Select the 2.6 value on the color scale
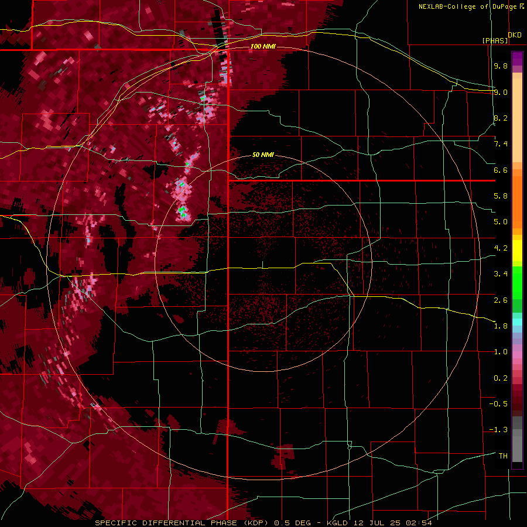The height and width of the screenshot is (527, 527). tap(501, 300)
